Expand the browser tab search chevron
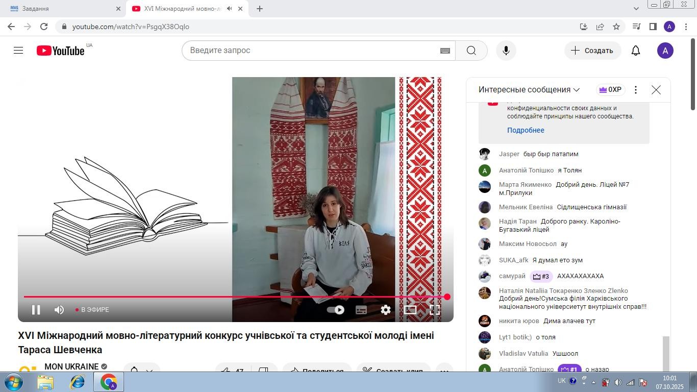 click(x=636, y=9)
